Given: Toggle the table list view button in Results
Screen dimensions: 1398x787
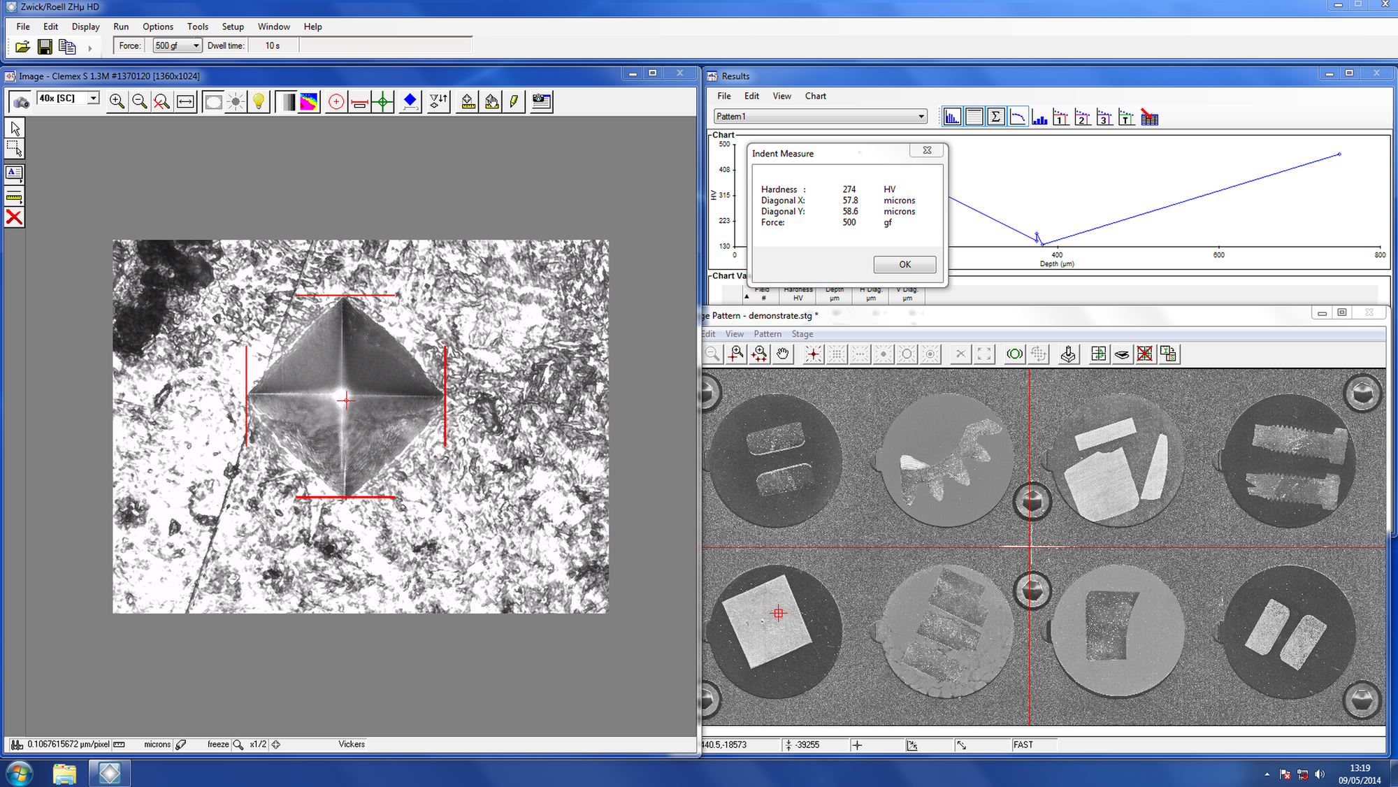Looking at the screenshot, I should [x=974, y=117].
